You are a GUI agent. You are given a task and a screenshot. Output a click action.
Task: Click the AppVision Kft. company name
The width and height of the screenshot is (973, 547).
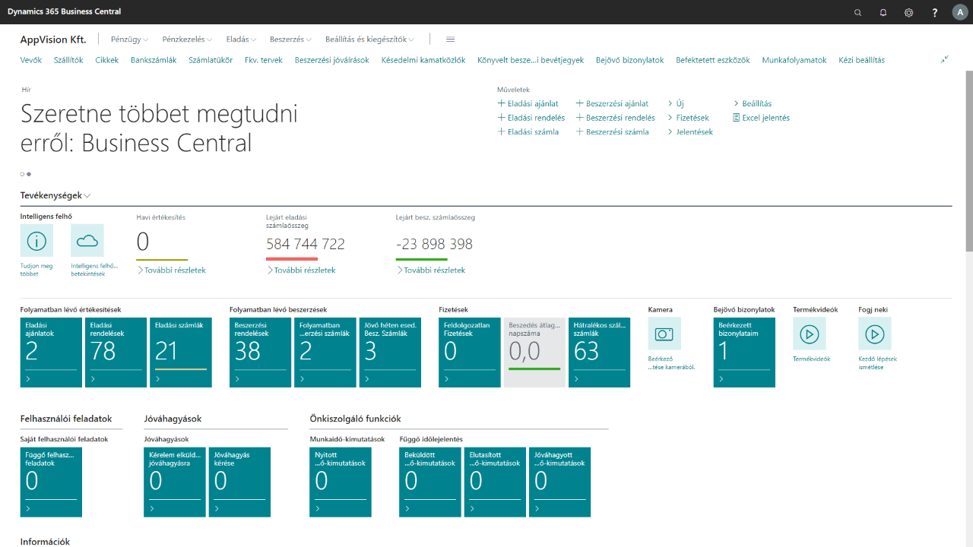click(x=53, y=40)
